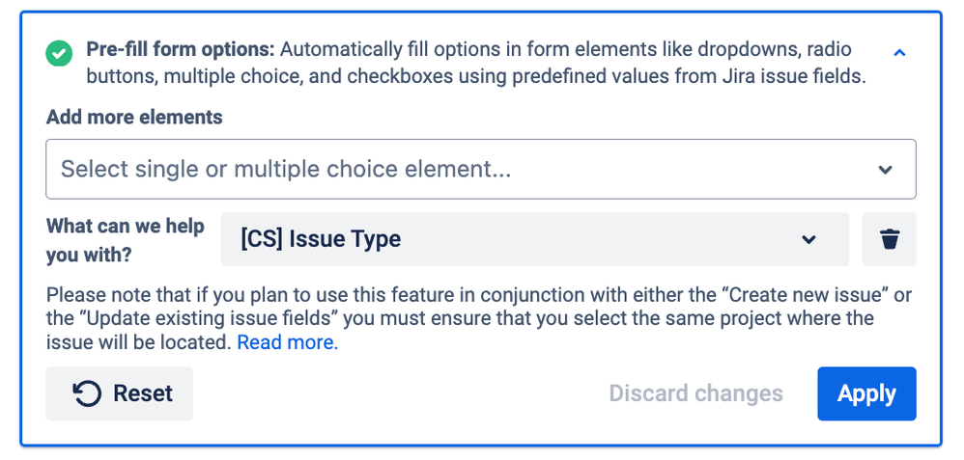The width and height of the screenshot is (964, 460).
Task: Click the green checkmark status icon
Action: pos(59,54)
